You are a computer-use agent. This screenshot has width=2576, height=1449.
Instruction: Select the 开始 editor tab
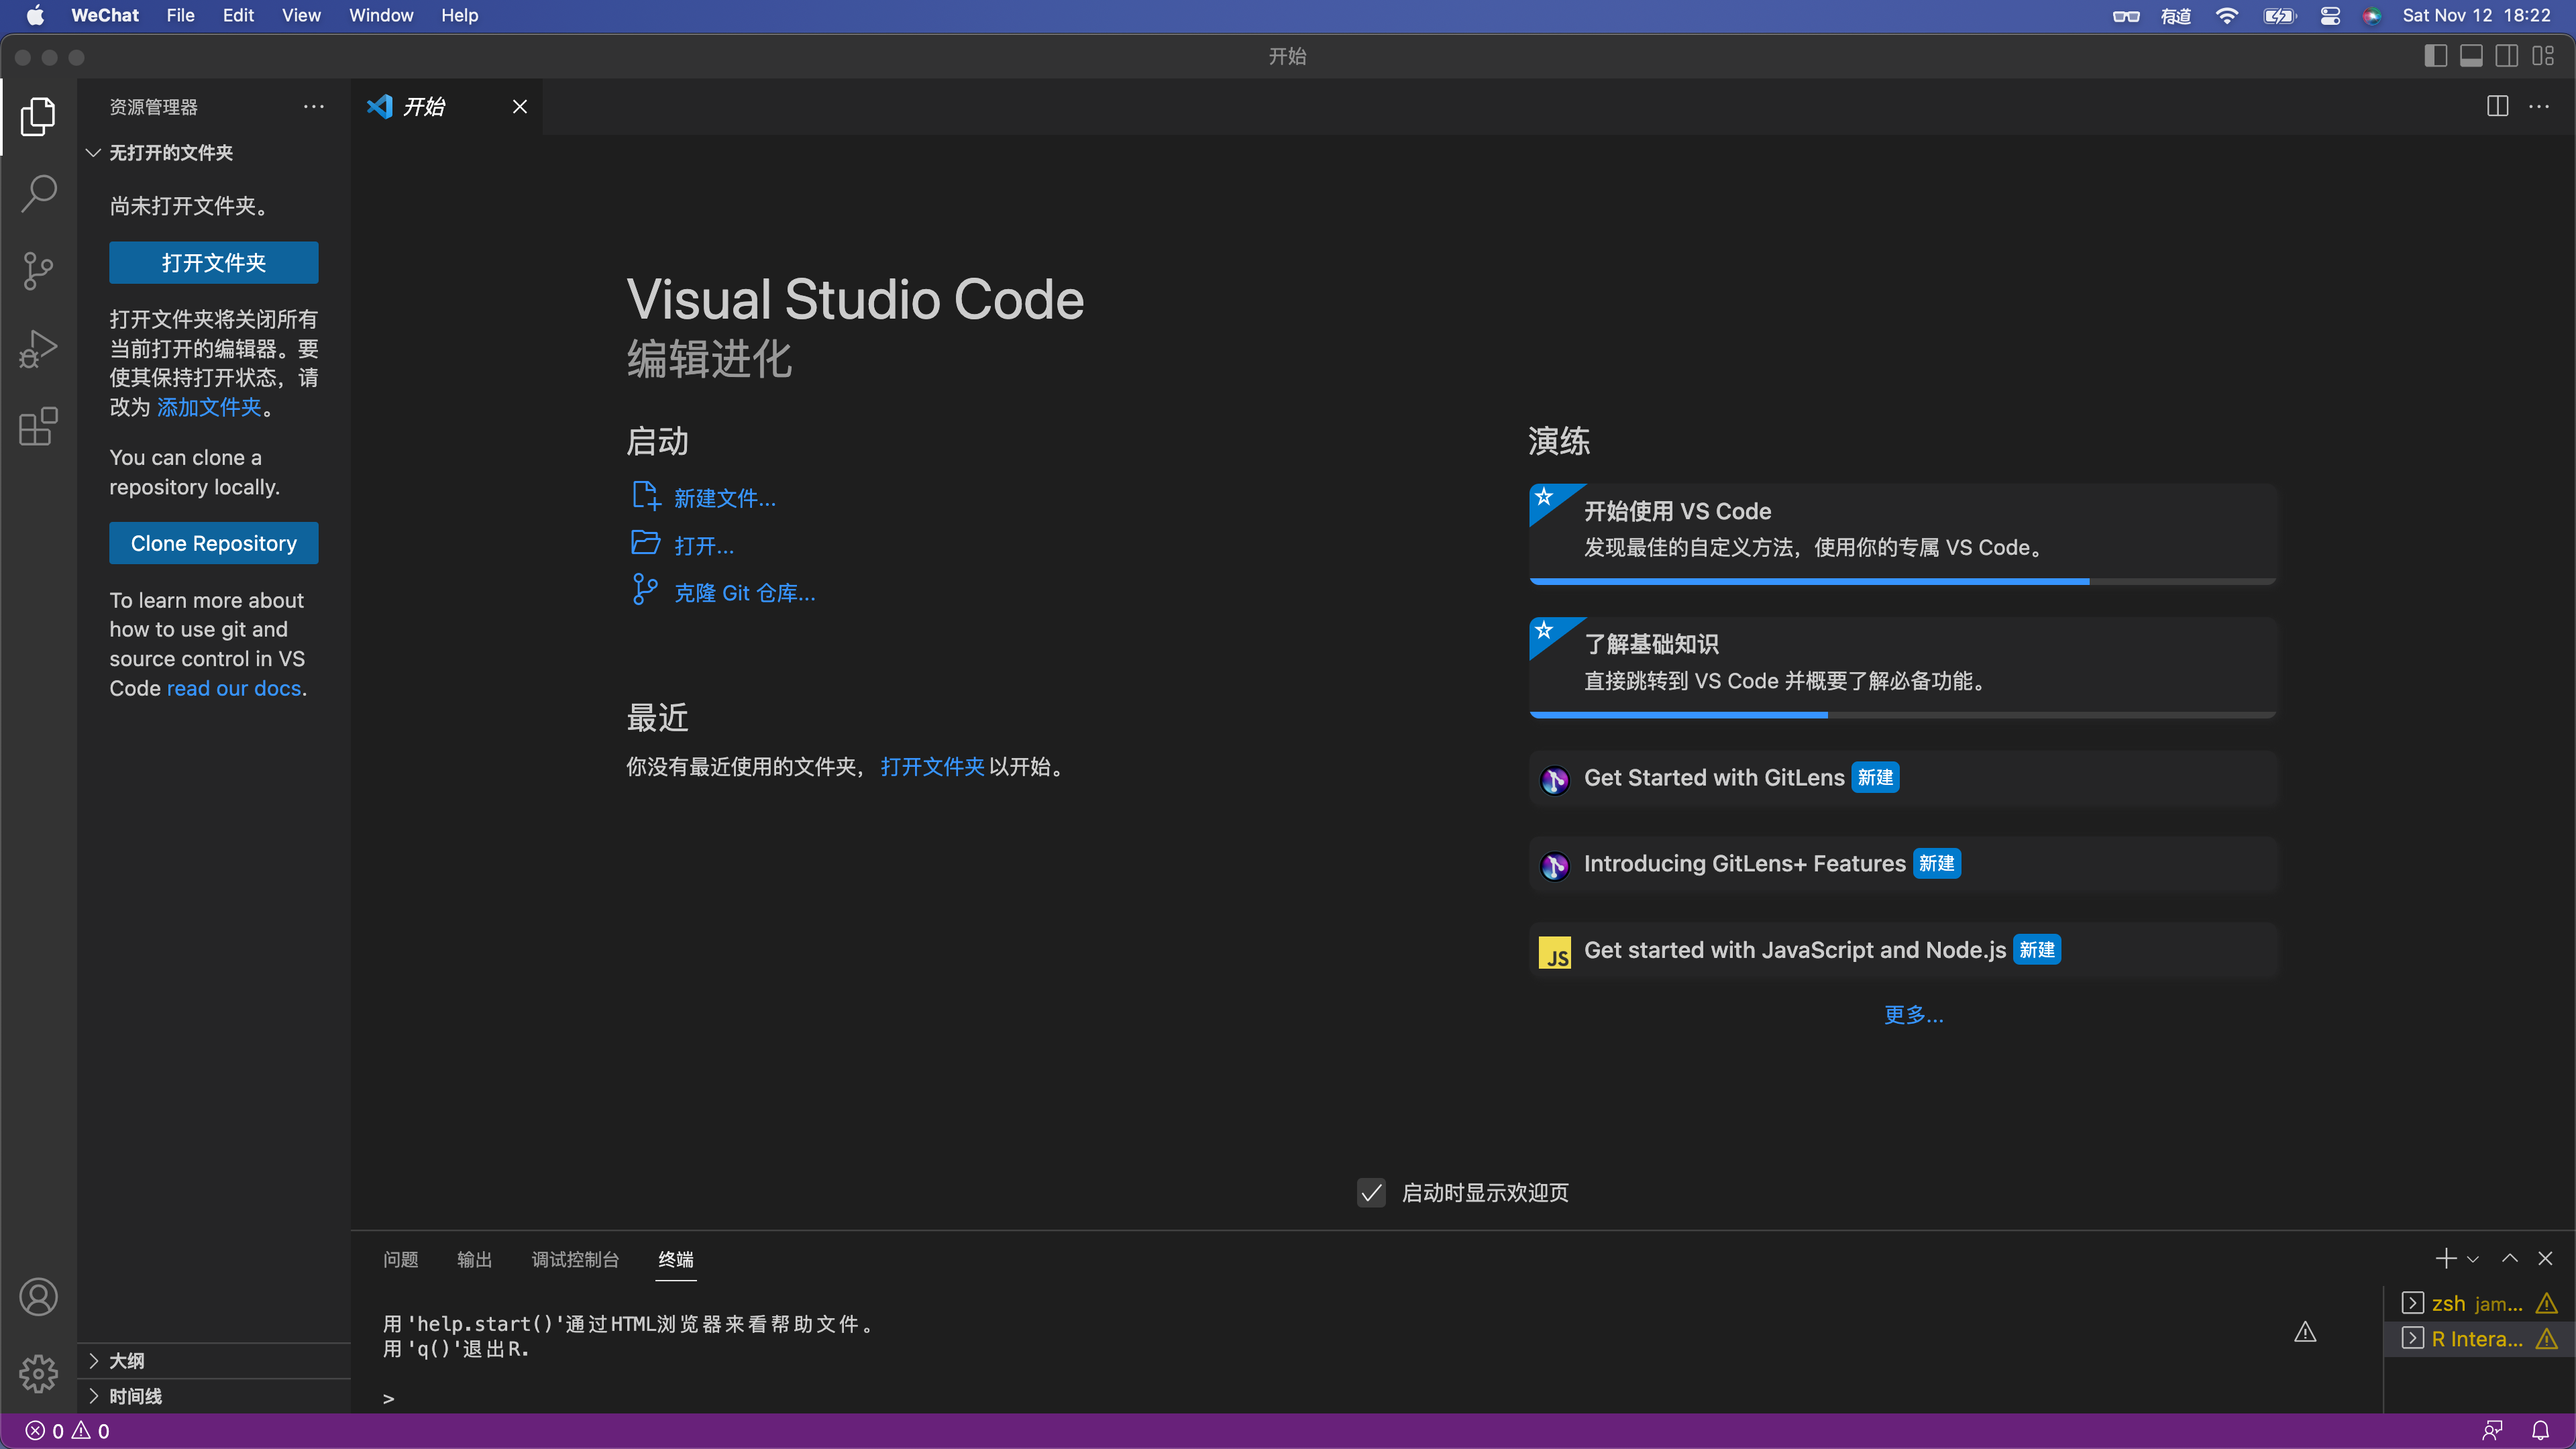[447, 106]
